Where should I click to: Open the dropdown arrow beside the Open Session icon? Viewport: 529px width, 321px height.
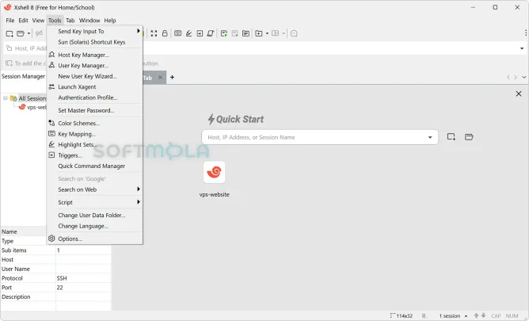coord(29,33)
